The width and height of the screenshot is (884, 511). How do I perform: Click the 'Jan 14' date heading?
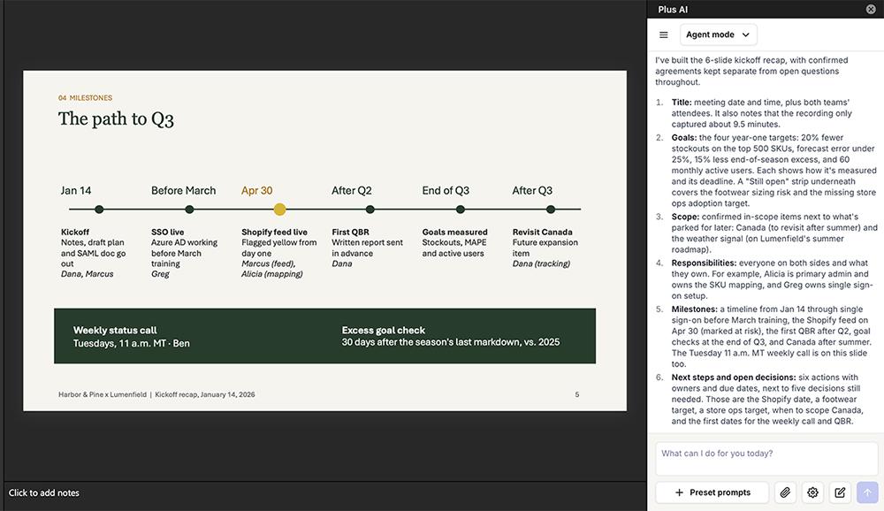tap(76, 191)
